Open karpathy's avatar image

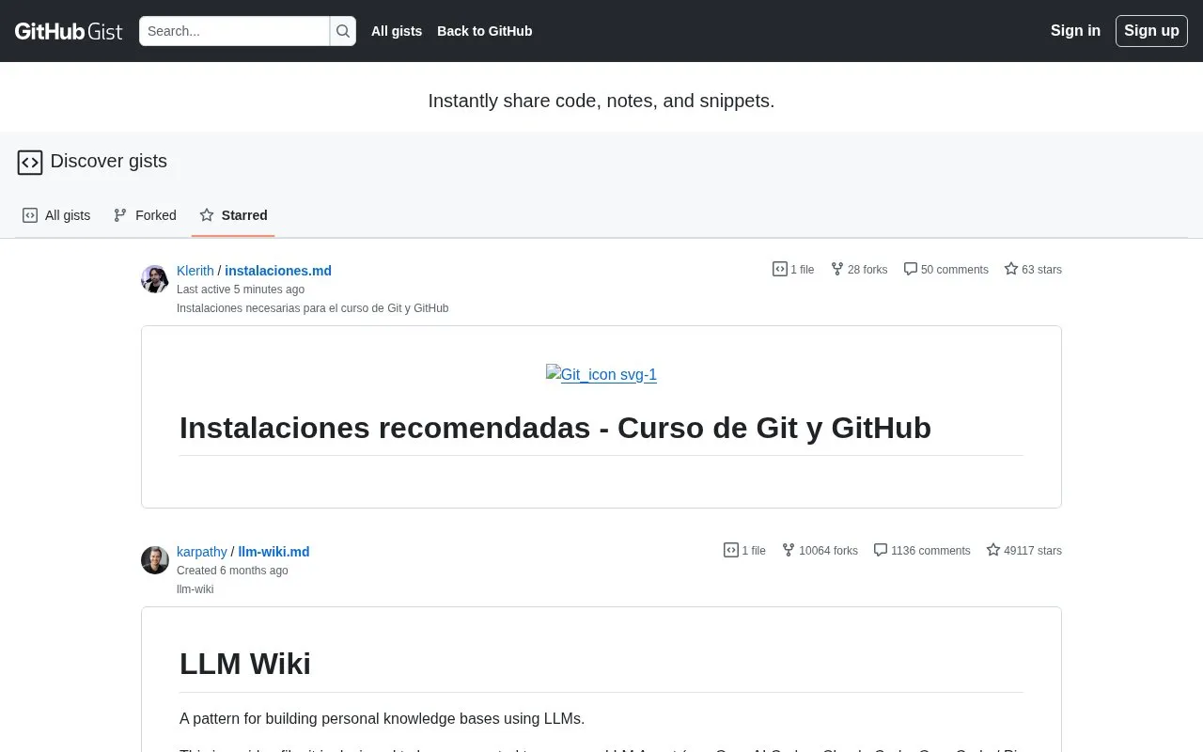click(155, 560)
